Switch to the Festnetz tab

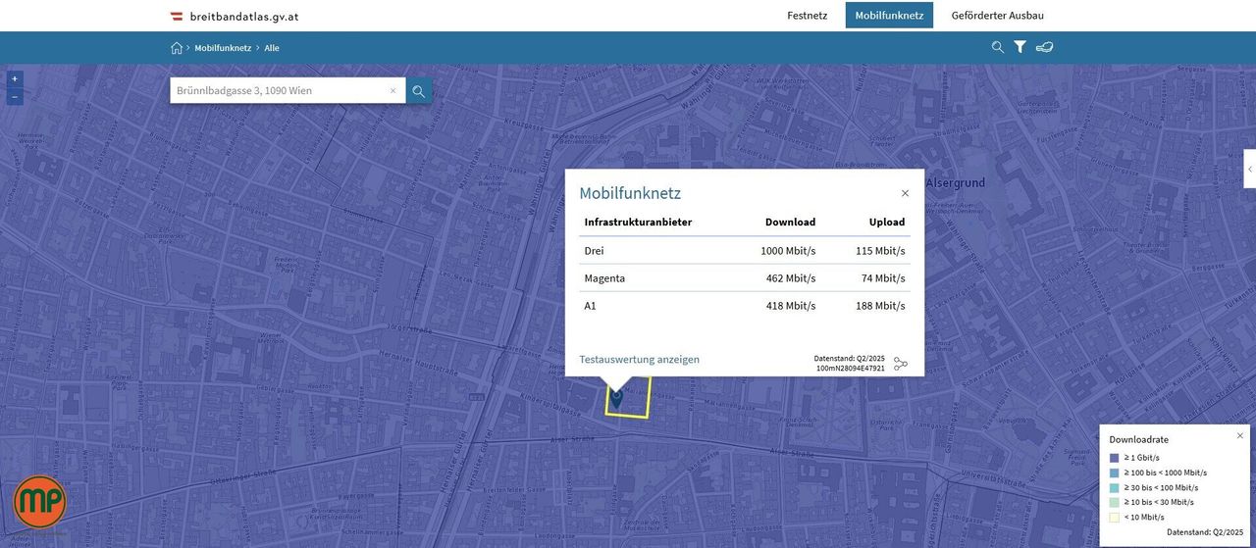click(807, 16)
